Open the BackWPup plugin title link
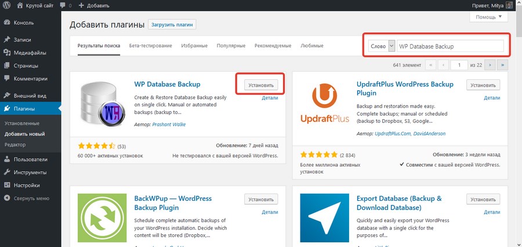This screenshot has height=247, width=522. tap(173, 203)
